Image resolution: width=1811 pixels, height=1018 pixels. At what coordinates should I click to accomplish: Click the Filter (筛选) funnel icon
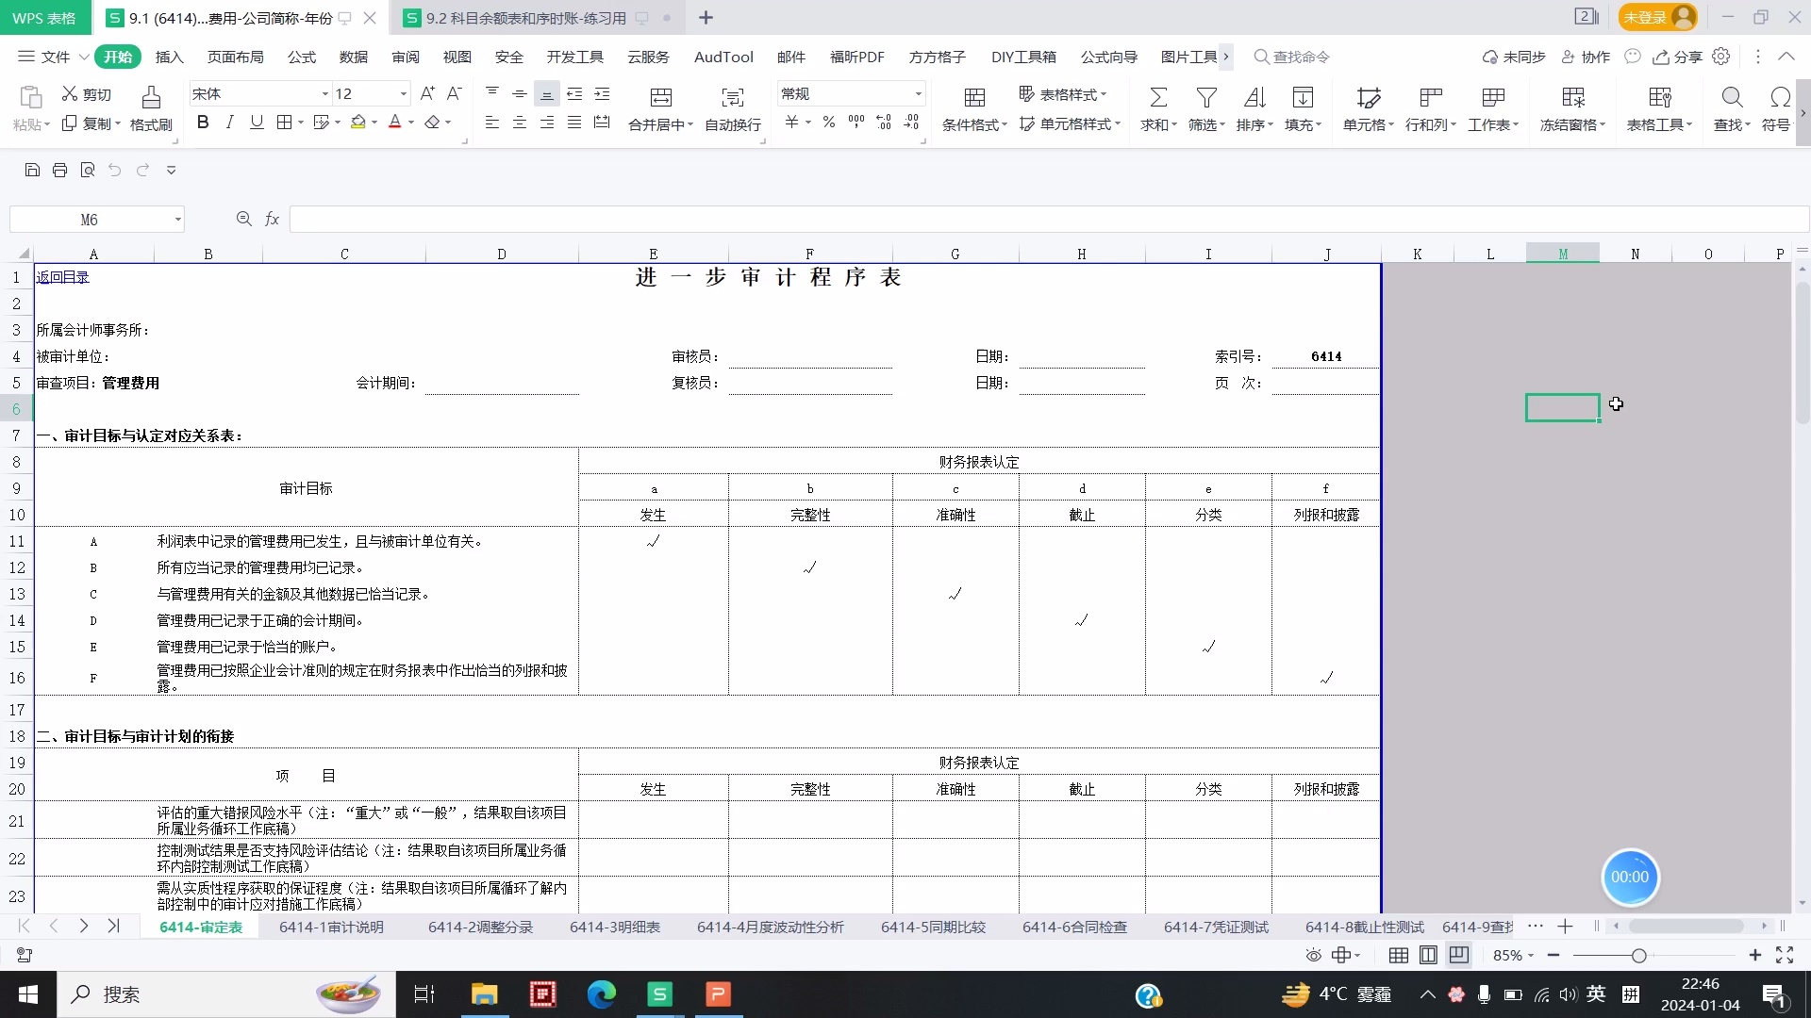click(x=1206, y=97)
